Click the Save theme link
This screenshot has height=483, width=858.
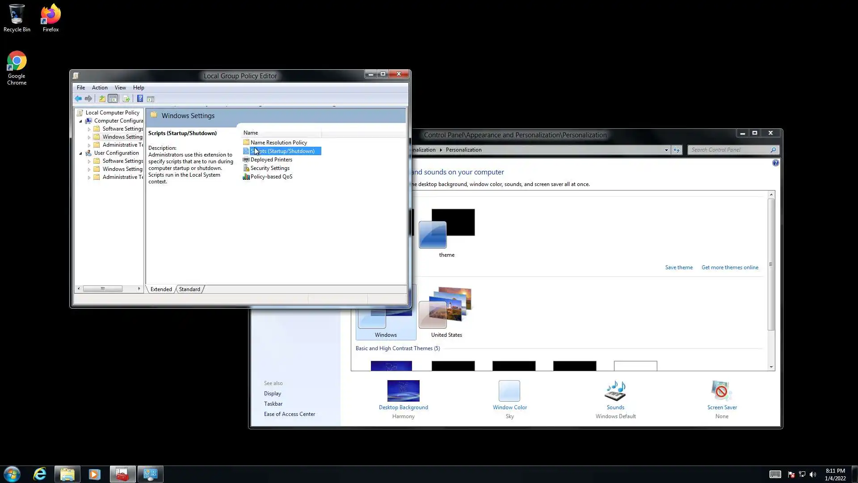coord(678,267)
